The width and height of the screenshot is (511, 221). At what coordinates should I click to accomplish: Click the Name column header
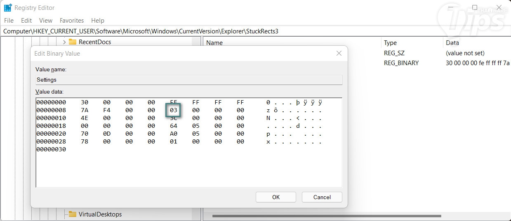(x=214, y=42)
